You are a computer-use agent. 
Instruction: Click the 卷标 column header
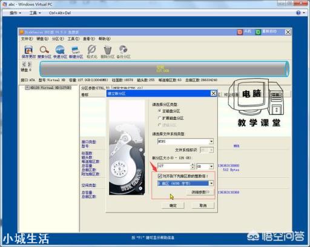pos(85,94)
